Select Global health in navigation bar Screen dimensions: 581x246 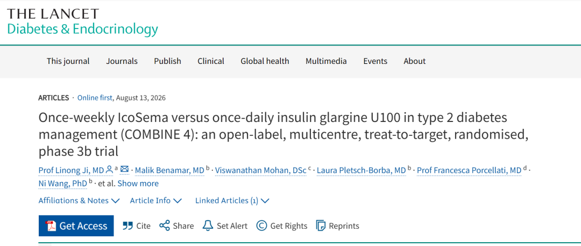click(265, 61)
